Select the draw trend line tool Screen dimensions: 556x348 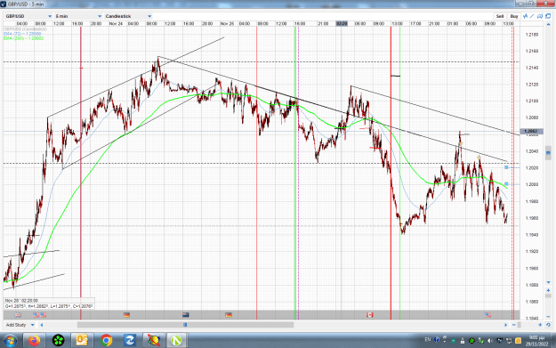pyautogui.click(x=532, y=16)
